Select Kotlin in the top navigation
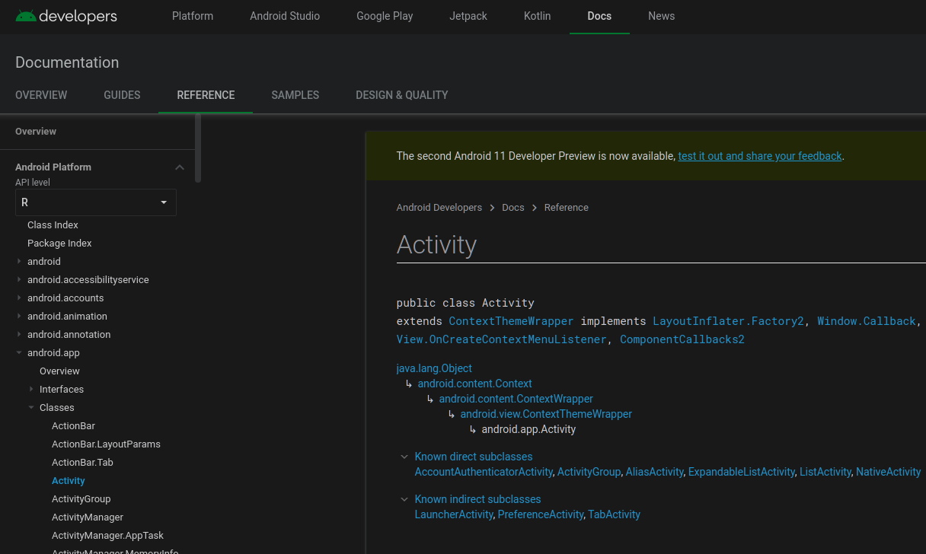926x554 pixels. point(537,16)
